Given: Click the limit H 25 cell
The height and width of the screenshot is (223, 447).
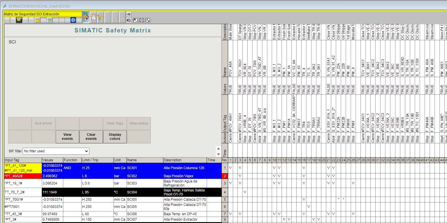Looking at the screenshot, I should tap(97, 168).
